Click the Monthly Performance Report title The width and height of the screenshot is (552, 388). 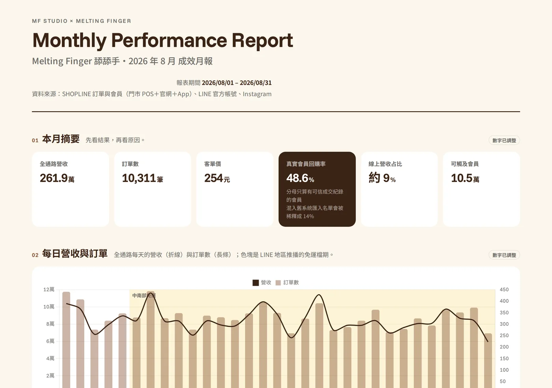tap(162, 40)
